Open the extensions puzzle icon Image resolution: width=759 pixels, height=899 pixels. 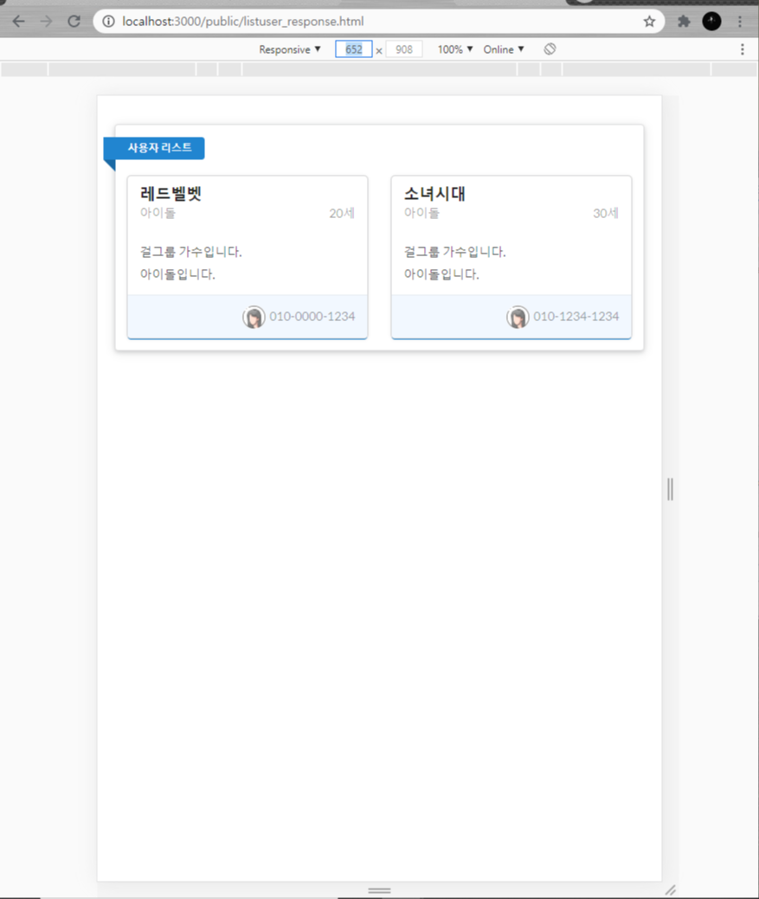coord(684,22)
